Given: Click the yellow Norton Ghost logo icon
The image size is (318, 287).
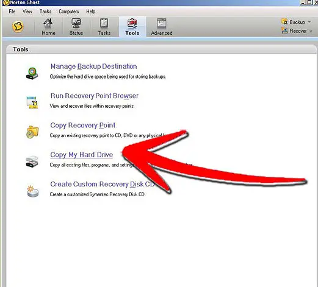Looking at the screenshot, I should [x=18, y=27].
